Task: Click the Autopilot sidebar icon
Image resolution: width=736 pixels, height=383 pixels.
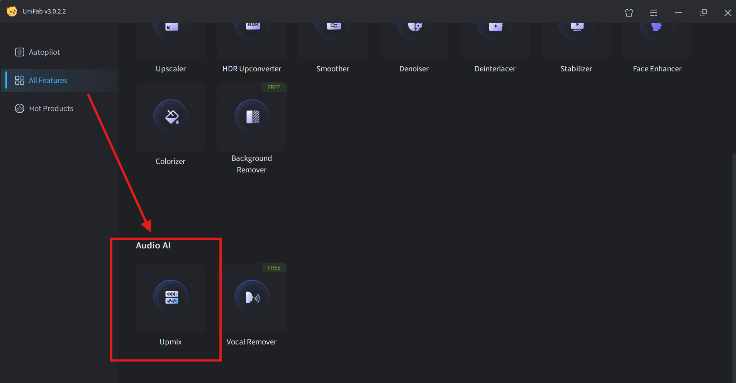Action: (x=19, y=52)
